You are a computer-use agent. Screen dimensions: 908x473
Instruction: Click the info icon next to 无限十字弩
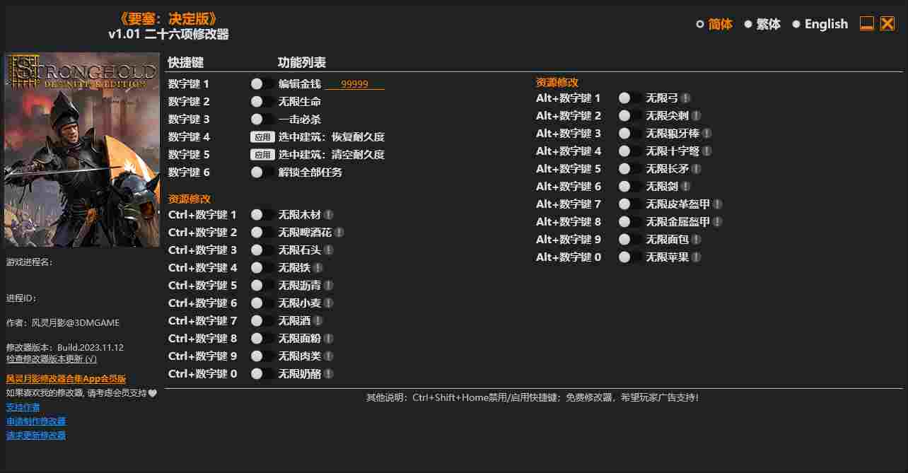707,151
